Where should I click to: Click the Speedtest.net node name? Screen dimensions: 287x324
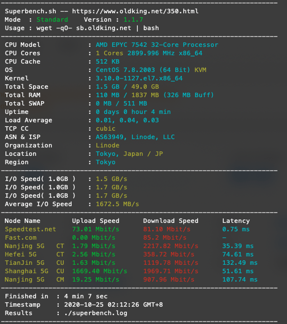(31, 229)
